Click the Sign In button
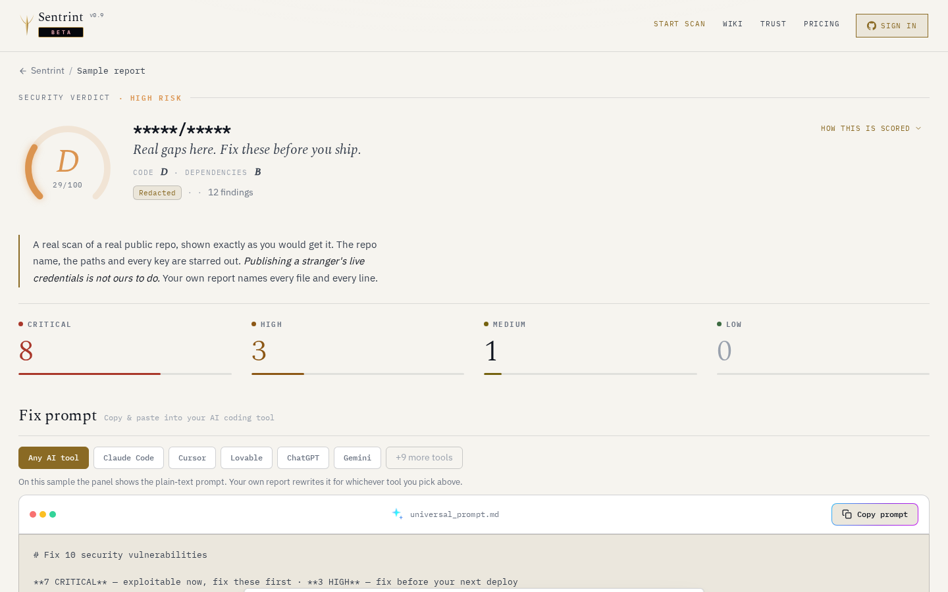 pos(892,26)
